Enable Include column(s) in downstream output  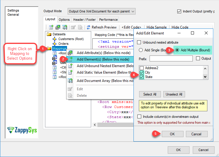point(139,117)
